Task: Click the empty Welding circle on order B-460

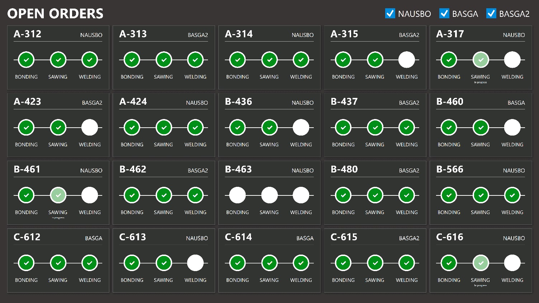Action: [x=512, y=128]
